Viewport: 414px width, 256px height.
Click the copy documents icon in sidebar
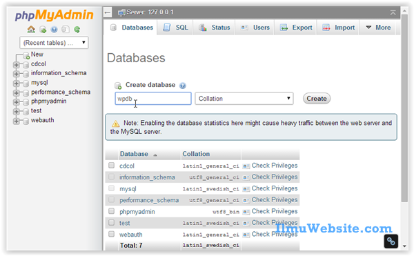[66, 29]
